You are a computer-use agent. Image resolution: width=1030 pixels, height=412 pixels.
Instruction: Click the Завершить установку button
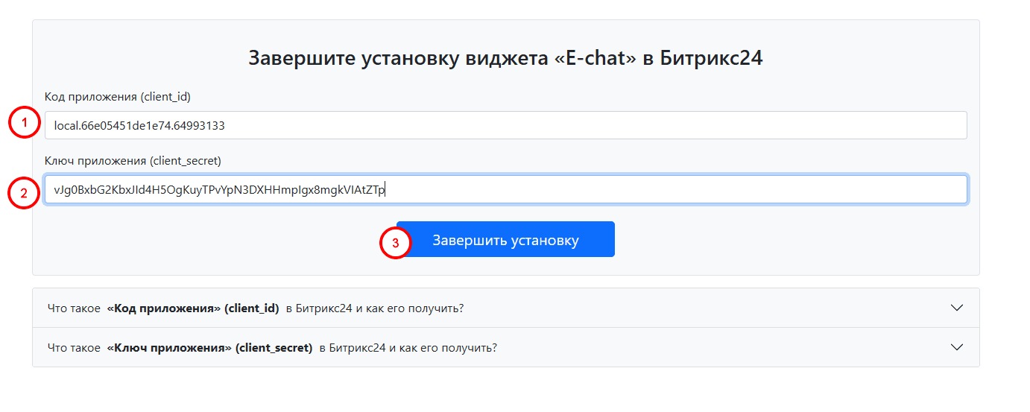coord(505,239)
